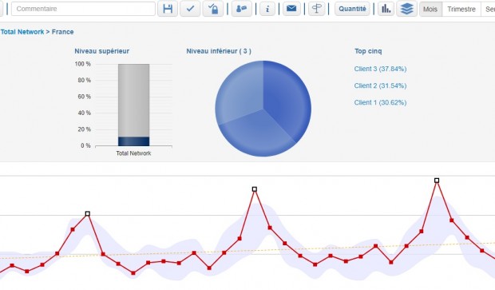495x290 pixels.
Task: Click the signpost direction icon
Action: 317,9
